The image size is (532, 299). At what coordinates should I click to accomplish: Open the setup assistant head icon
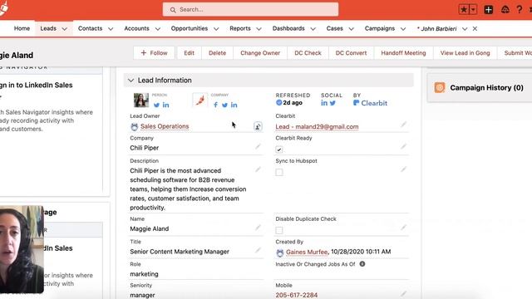click(505, 9)
